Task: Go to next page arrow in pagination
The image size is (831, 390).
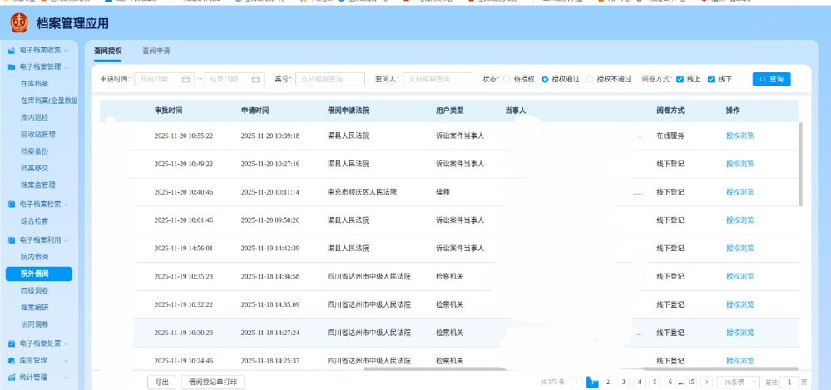Action: (706, 383)
